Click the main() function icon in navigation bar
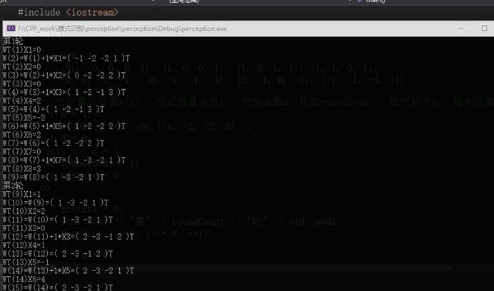Viewport: 494px width, 291px height. (x=360, y=1)
